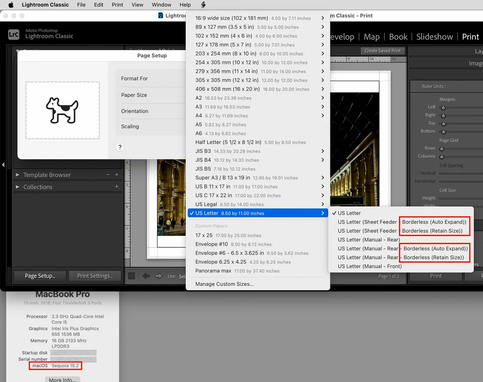Open the Print menu in menu bar

click(118, 5)
